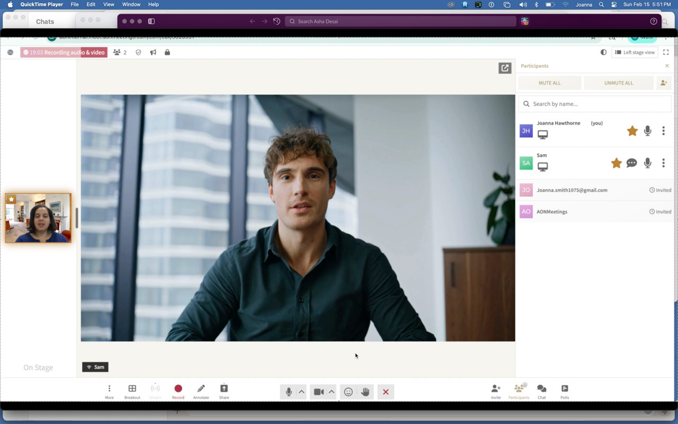
Task: Click the Unmute All button
Action: pyautogui.click(x=618, y=83)
